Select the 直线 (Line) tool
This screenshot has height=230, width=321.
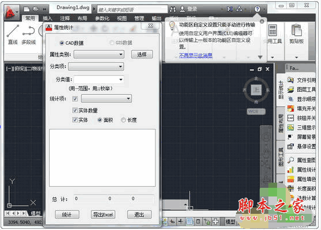13,35
